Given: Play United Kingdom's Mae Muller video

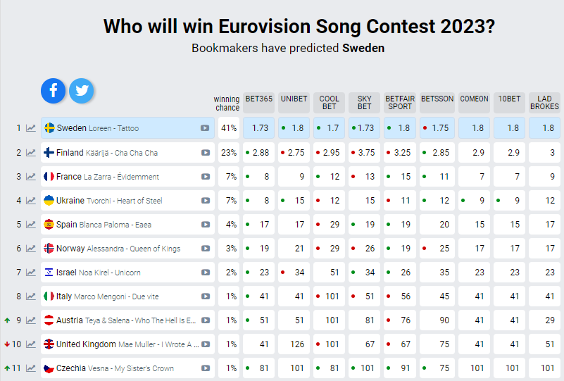Looking at the screenshot, I should [206, 344].
